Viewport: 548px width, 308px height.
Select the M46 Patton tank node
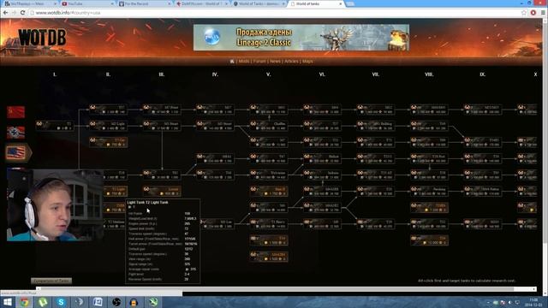click(483, 192)
